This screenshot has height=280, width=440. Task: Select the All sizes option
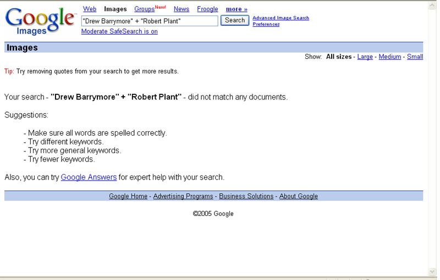(x=339, y=57)
